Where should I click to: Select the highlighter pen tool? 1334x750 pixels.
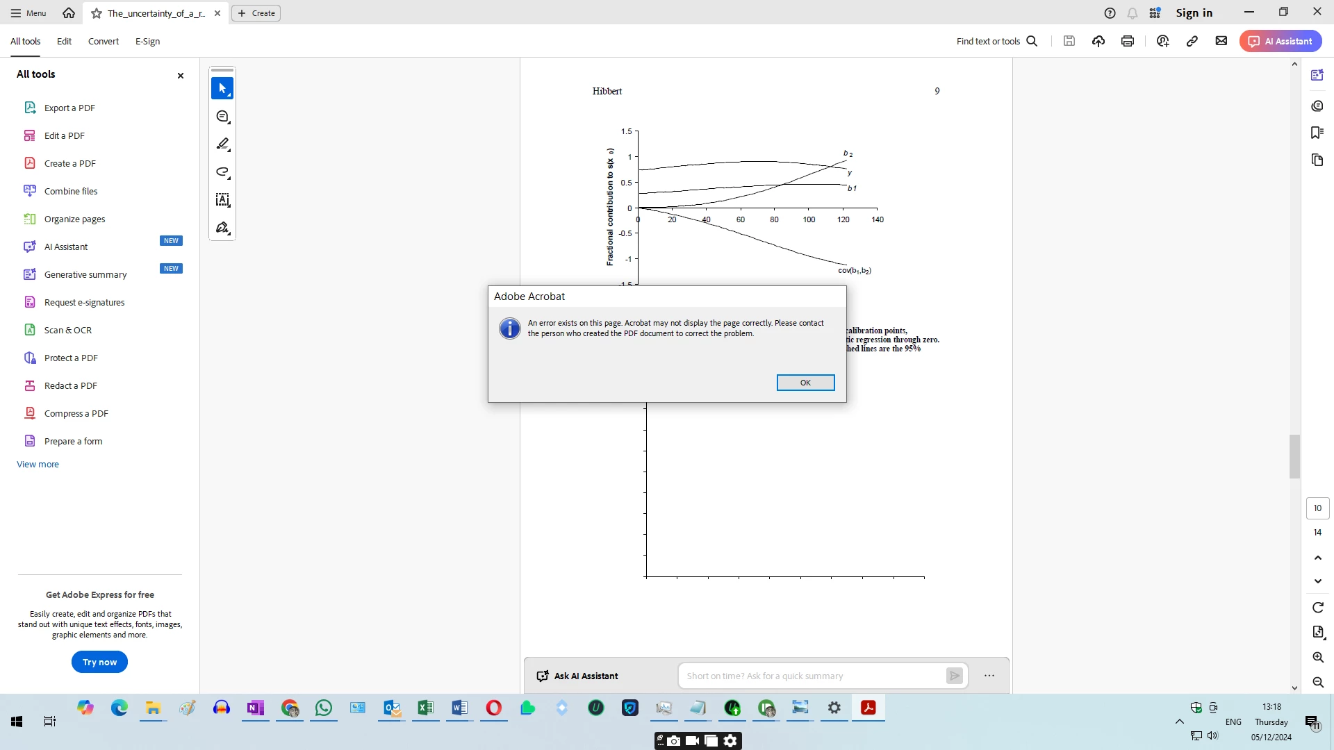pos(222,144)
